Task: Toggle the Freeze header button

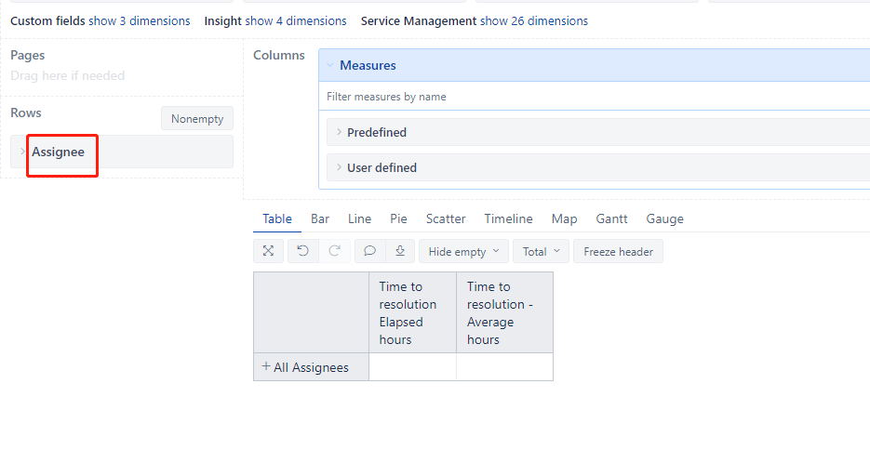Action: click(618, 251)
